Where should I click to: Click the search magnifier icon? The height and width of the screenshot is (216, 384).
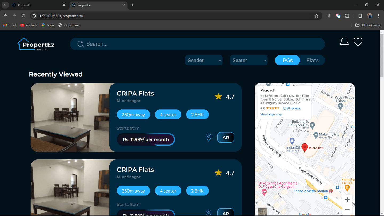point(81,44)
